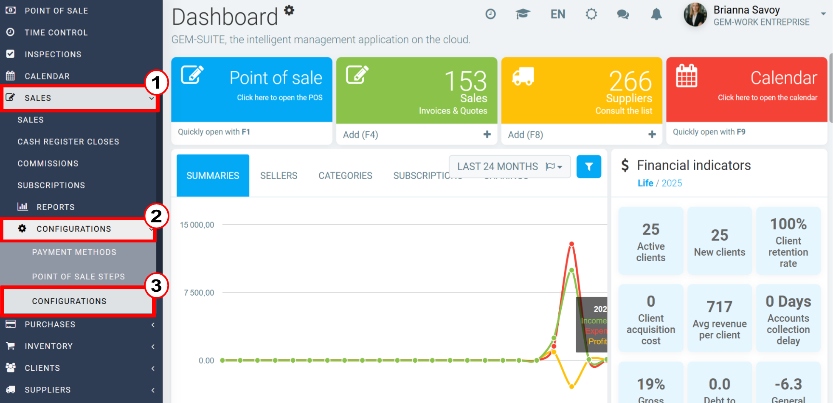
Task: Open the time clock icon in header
Action: (x=490, y=14)
